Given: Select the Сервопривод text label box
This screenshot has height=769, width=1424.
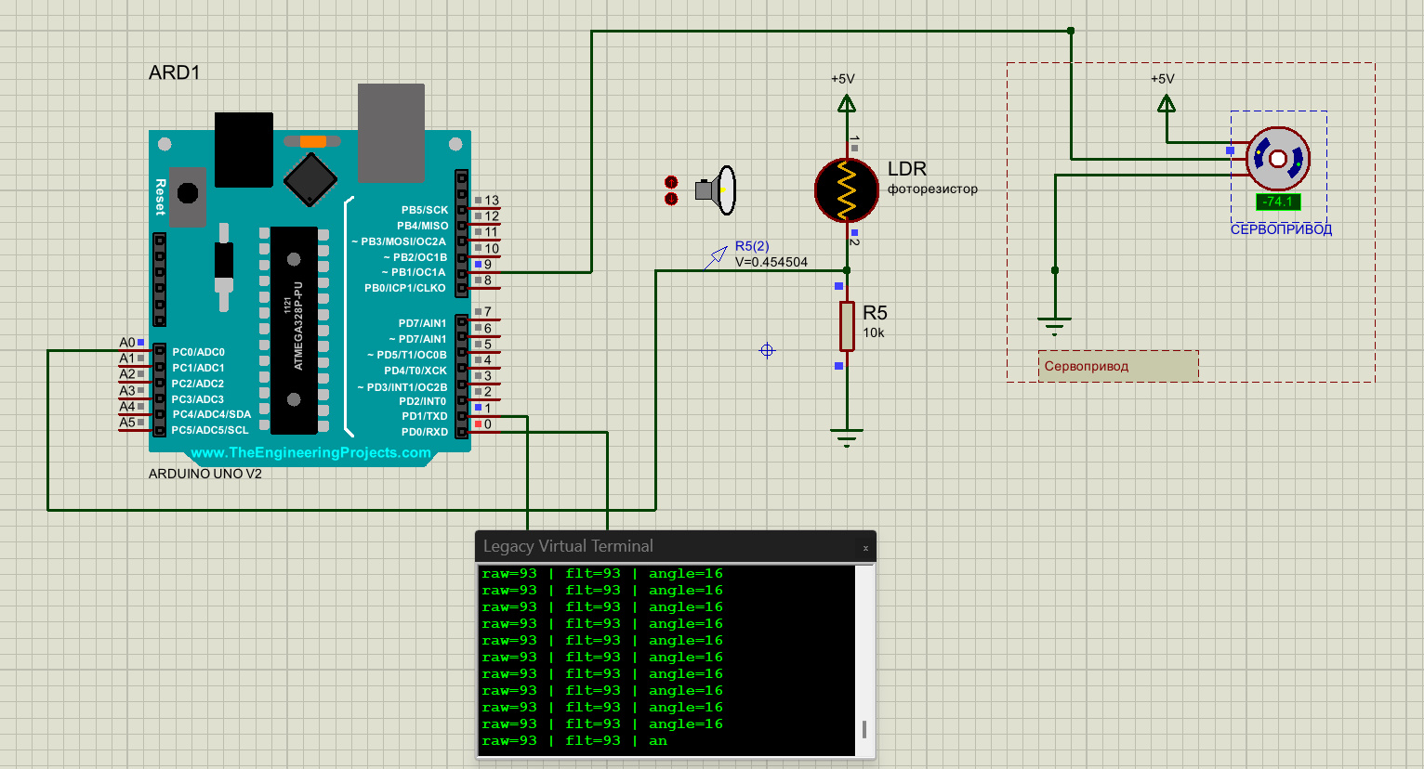Looking at the screenshot, I should (1117, 366).
